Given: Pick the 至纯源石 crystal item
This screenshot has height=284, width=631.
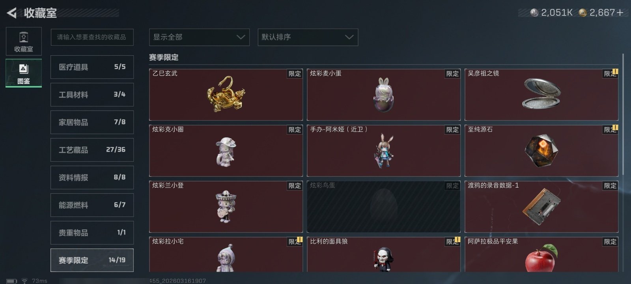Looking at the screenshot, I should [x=541, y=151].
